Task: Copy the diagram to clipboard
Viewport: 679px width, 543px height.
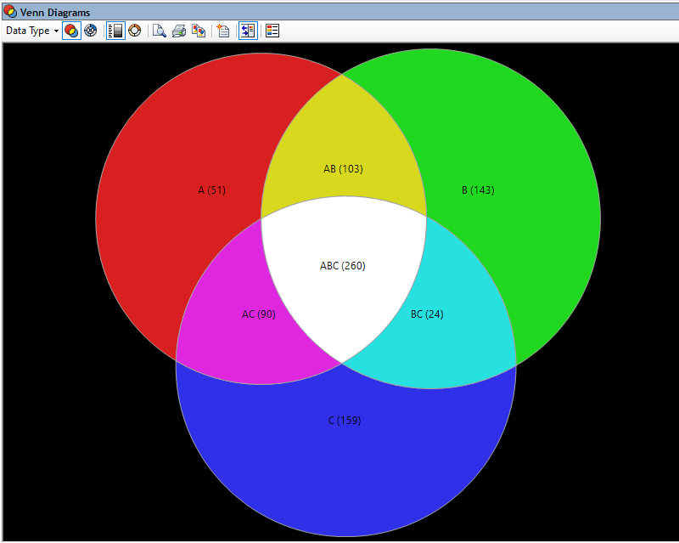Action: coord(199,31)
